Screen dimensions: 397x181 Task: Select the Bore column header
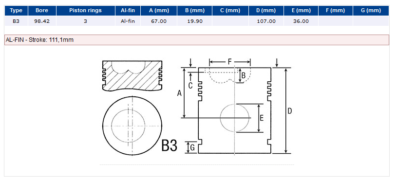(42, 11)
